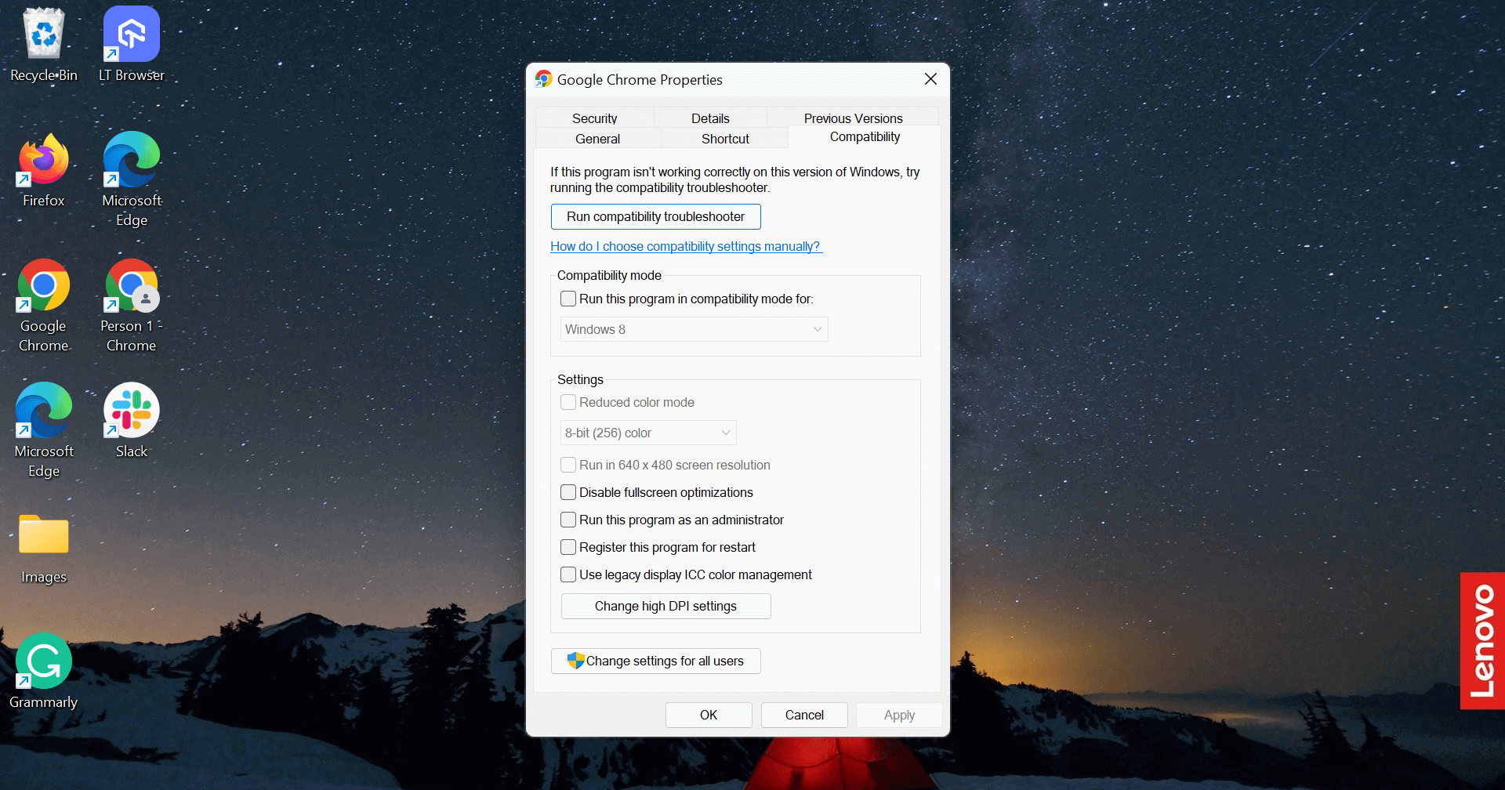Image resolution: width=1505 pixels, height=790 pixels.
Task: Confirm with the OK button
Action: click(x=709, y=715)
